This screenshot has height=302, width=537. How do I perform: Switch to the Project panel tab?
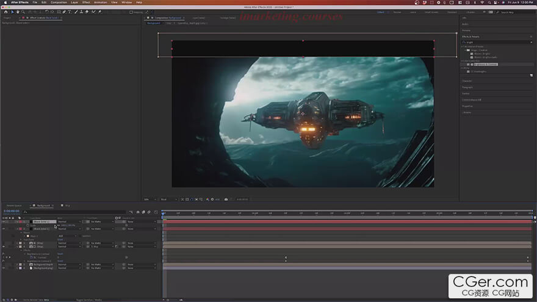[x=7, y=18]
